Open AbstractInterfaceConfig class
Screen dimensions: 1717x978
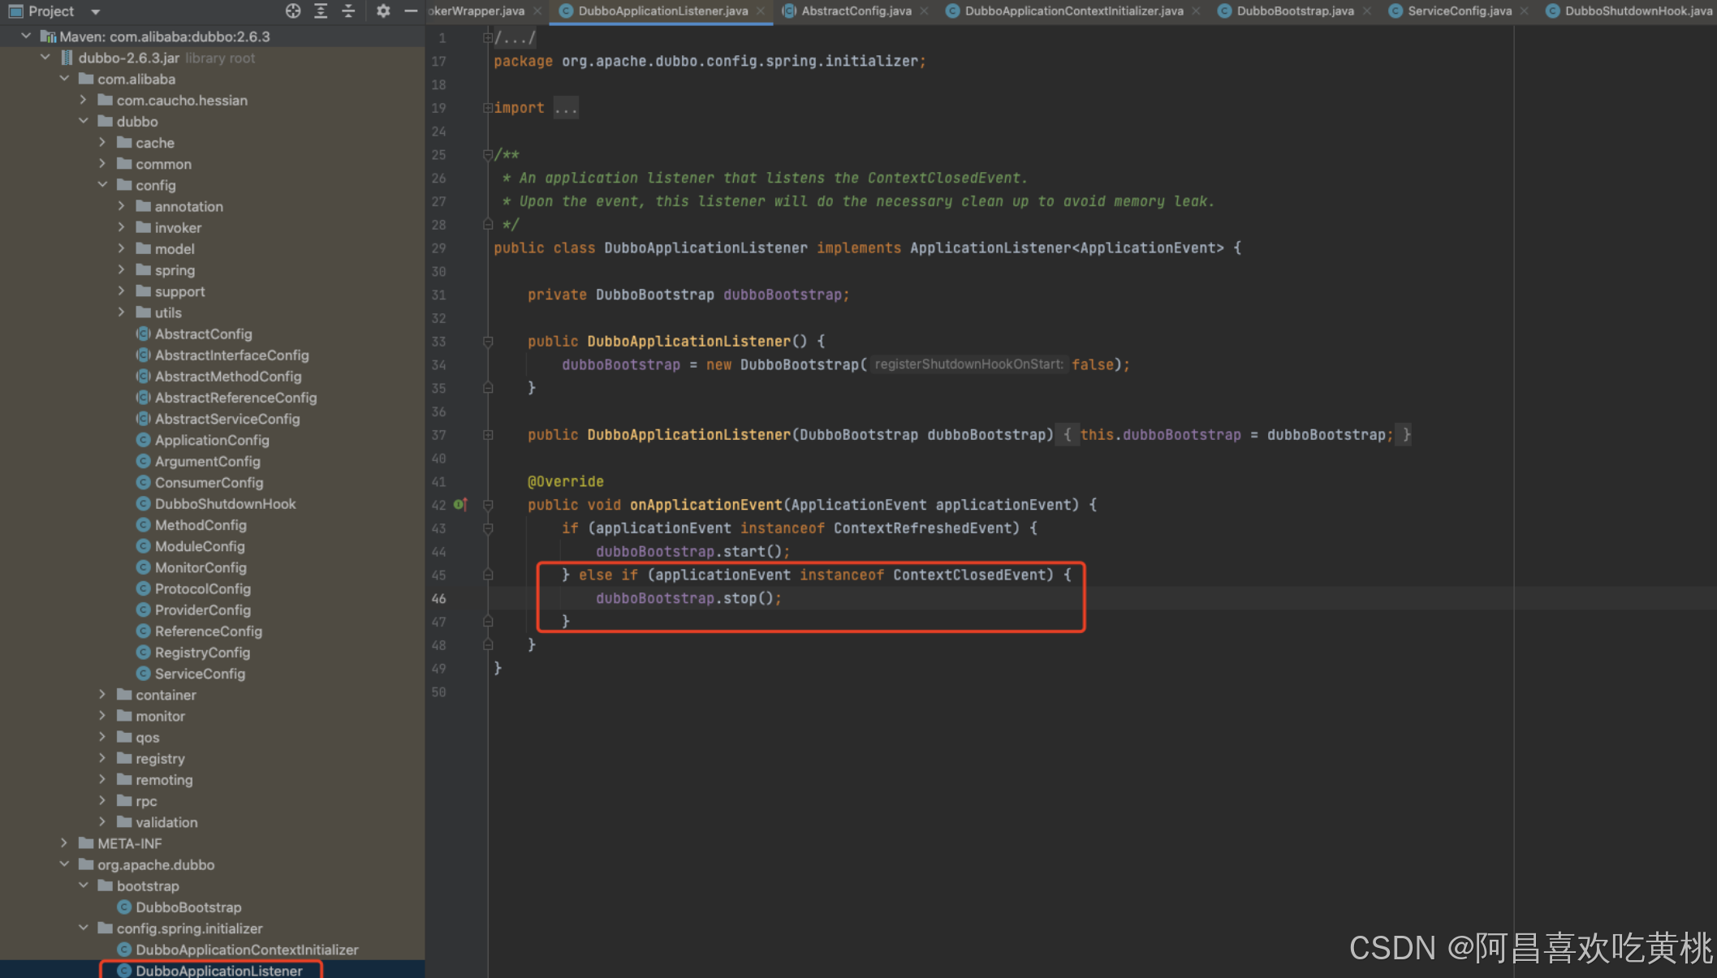[x=231, y=355]
